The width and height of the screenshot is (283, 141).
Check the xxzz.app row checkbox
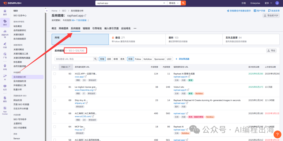click(x=55, y=74)
